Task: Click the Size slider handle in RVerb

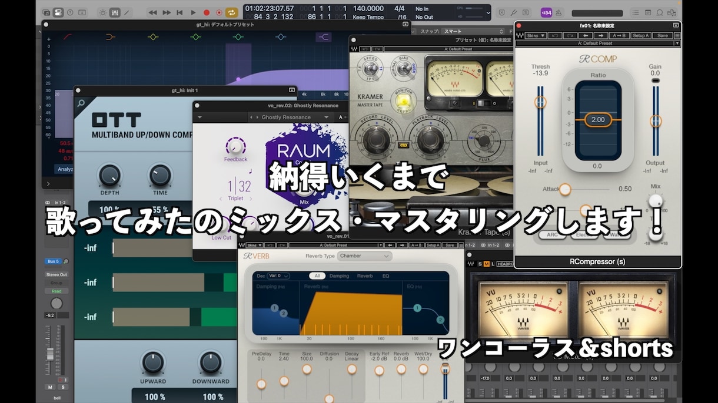Action: (x=307, y=369)
